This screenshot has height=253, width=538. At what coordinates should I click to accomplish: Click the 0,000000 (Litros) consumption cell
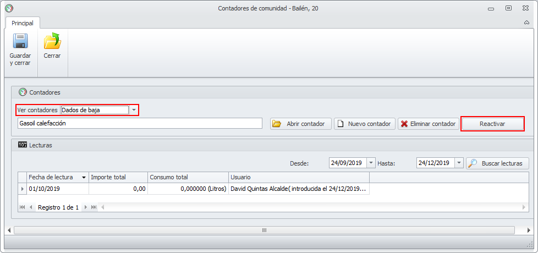[x=188, y=189]
